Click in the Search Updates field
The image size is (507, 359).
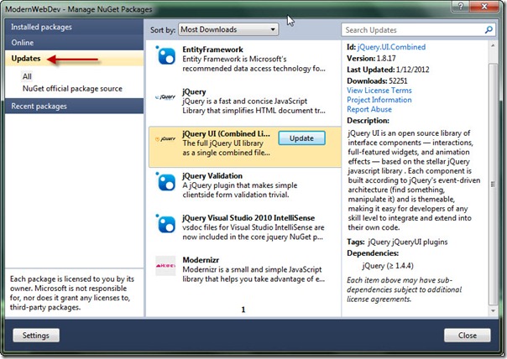pyautogui.click(x=411, y=30)
